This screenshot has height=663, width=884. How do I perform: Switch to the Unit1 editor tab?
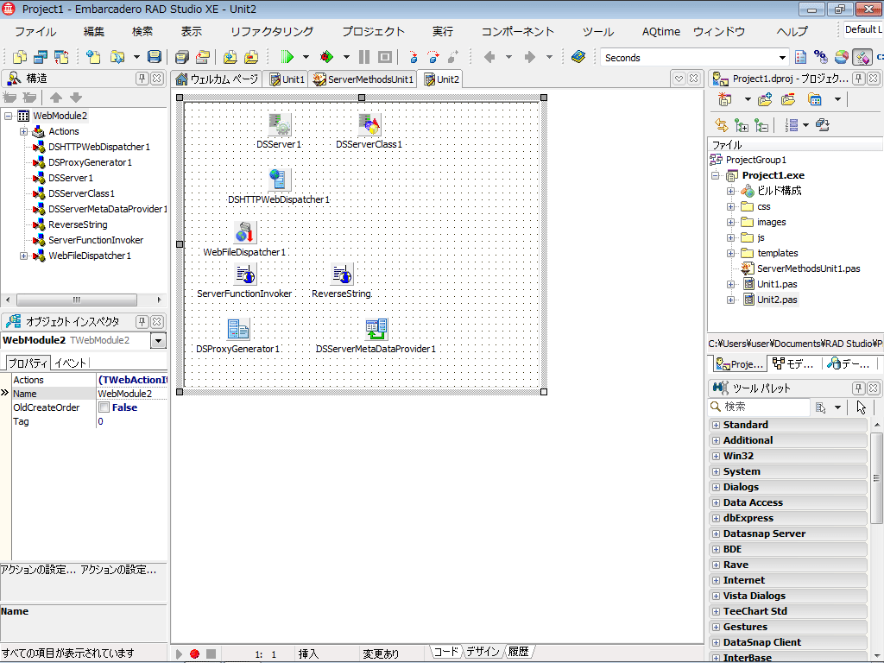click(287, 79)
